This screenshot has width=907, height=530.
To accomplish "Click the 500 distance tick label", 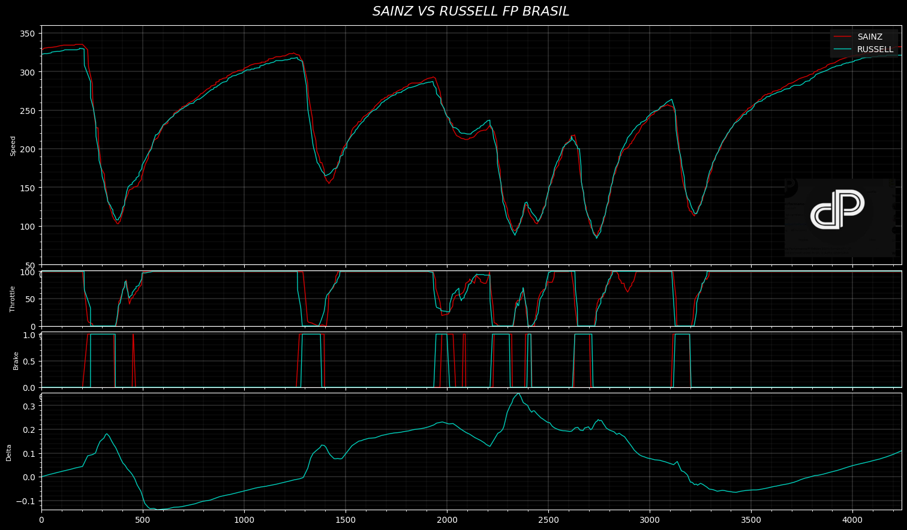I will point(143,519).
